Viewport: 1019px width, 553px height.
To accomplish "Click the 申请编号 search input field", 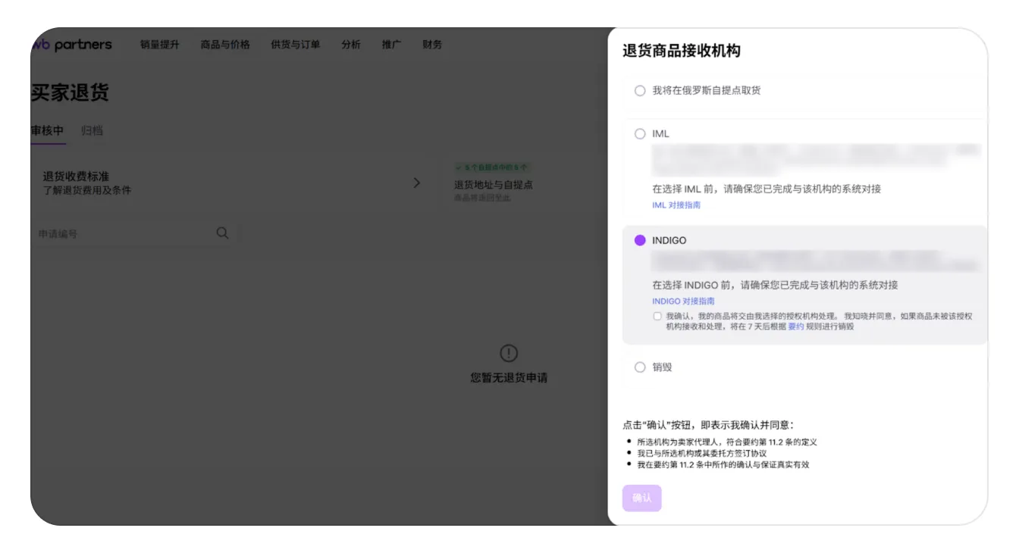I will coord(121,234).
